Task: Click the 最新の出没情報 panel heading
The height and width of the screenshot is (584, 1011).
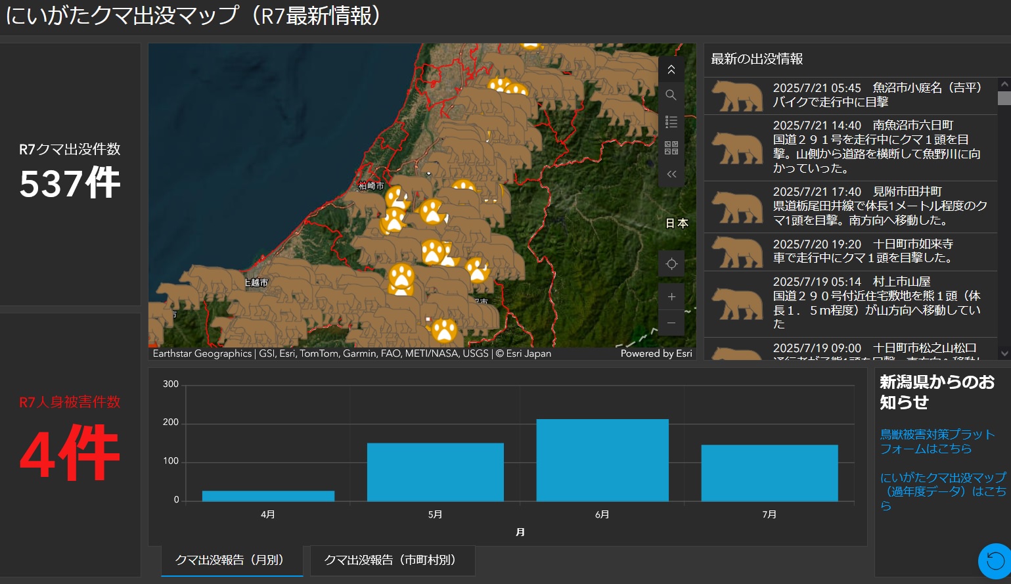Action: coord(757,59)
